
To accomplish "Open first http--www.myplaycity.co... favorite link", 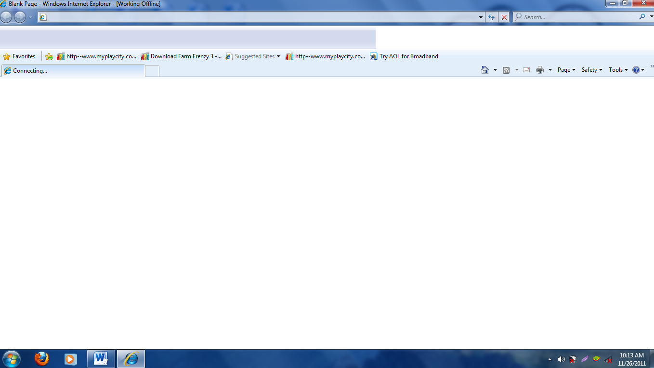I will click(97, 56).
